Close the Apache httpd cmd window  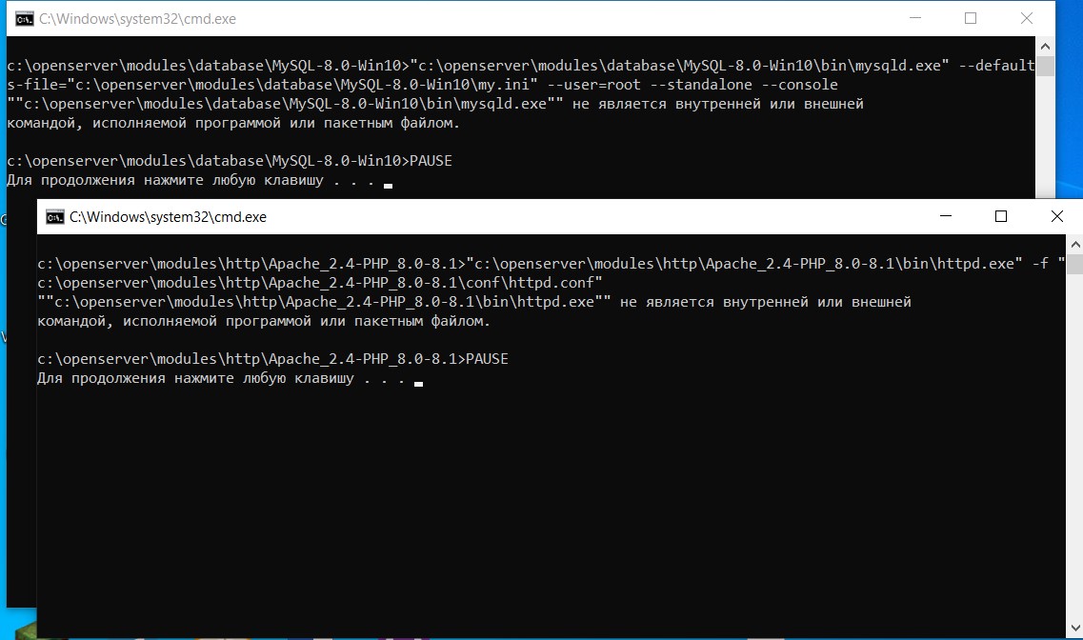coord(1057,217)
